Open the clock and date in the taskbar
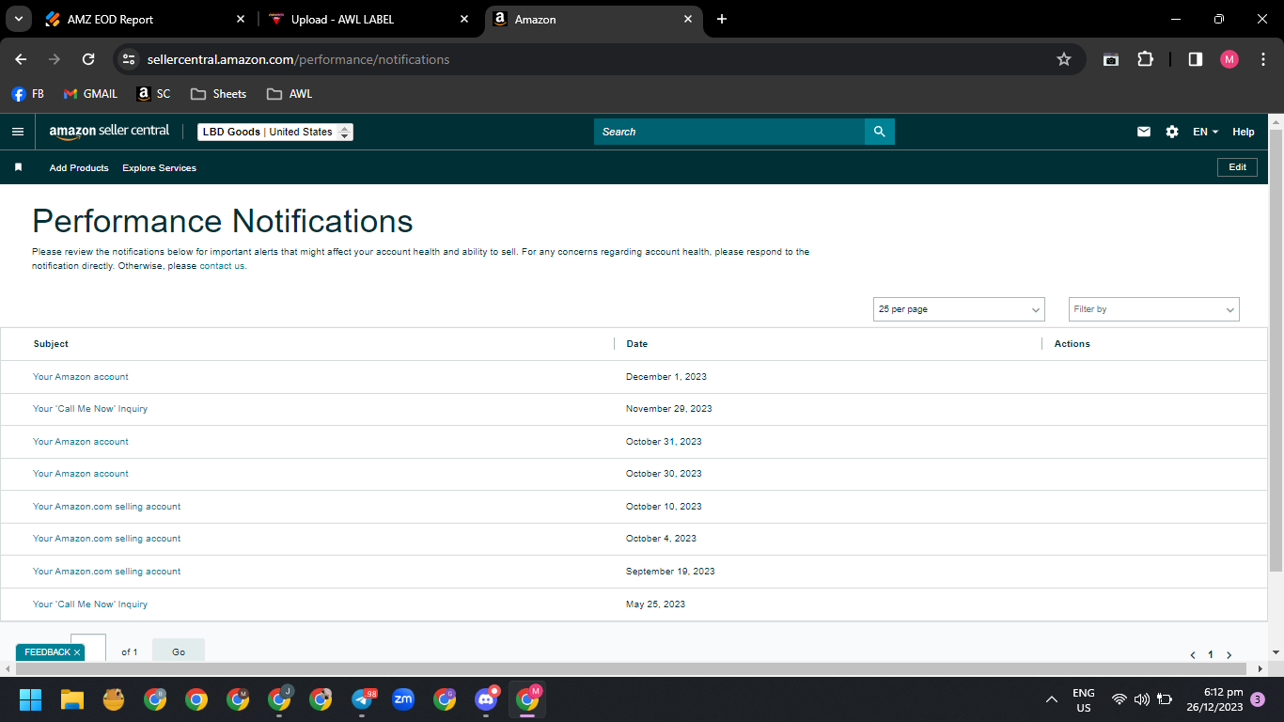Image resolution: width=1284 pixels, height=722 pixels. [x=1214, y=699]
